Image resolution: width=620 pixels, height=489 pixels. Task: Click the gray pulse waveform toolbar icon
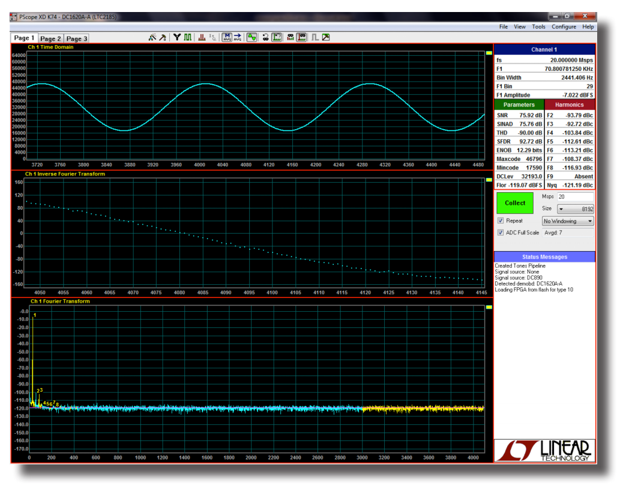point(315,37)
